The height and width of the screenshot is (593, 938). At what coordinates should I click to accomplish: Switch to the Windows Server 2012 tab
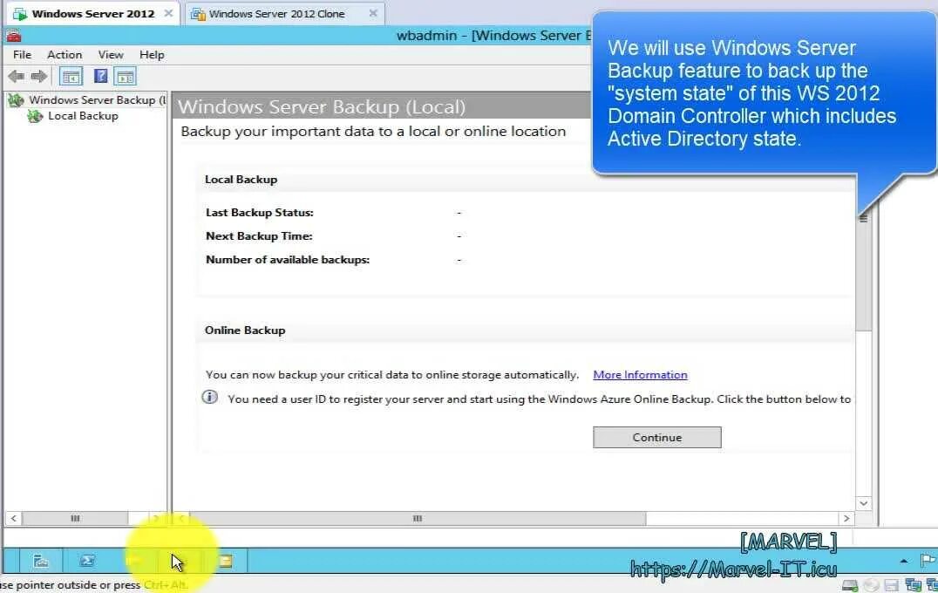(x=93, y=14)
